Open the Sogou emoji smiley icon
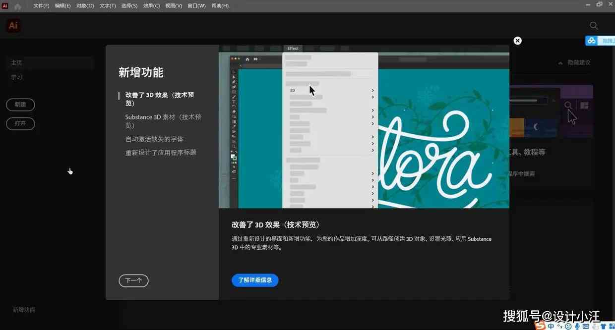615x330 pixels. [x=568, y=327]
